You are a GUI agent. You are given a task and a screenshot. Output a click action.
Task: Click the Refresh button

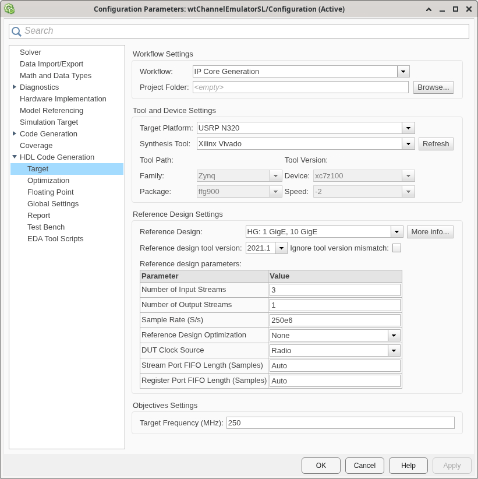[435, 144]
